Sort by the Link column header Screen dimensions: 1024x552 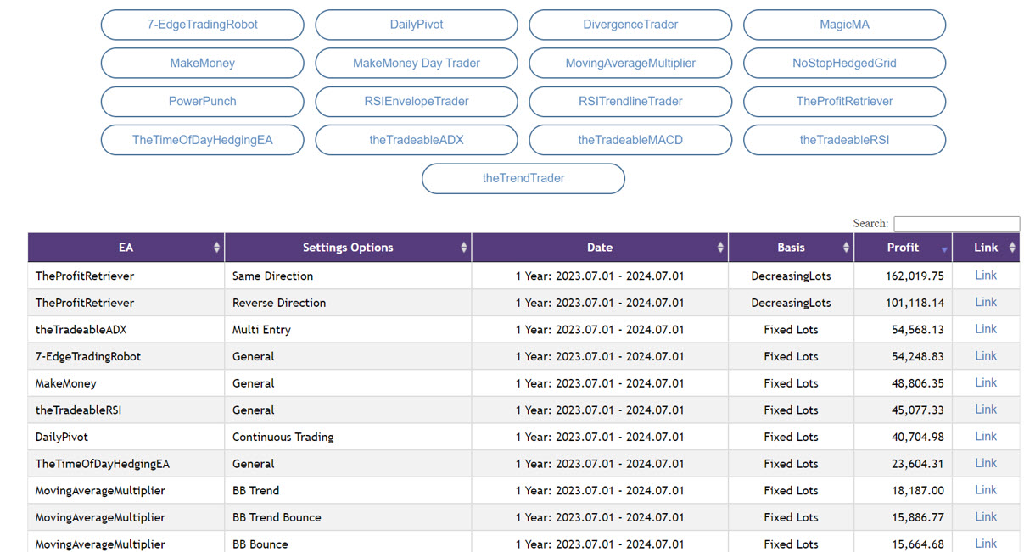click(986, 248)
